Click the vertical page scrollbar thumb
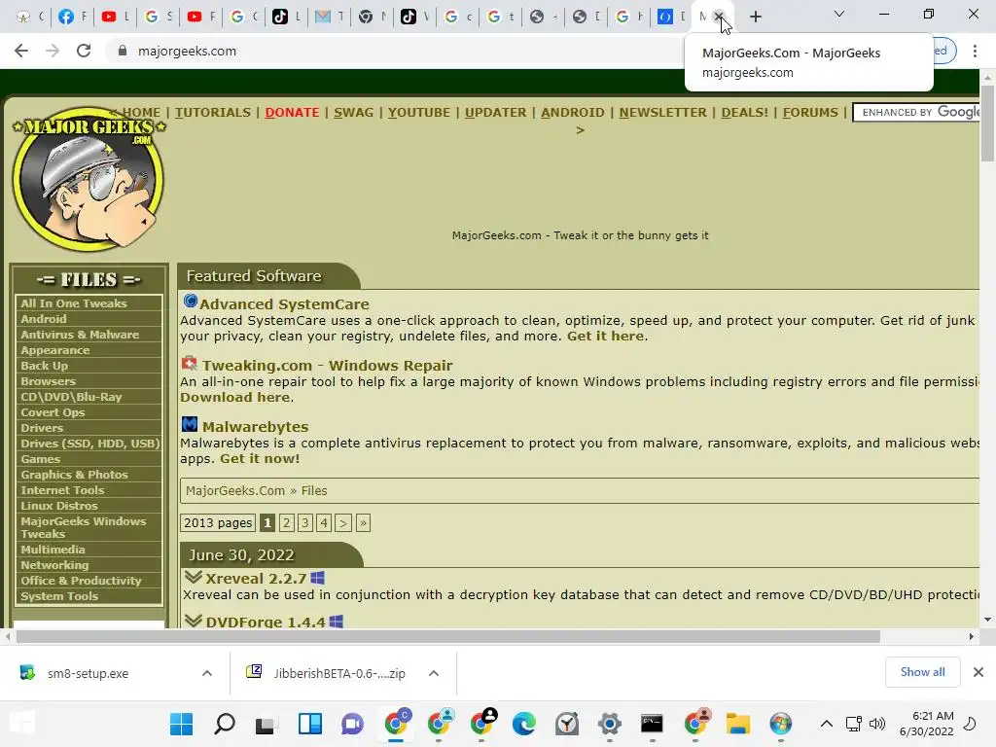996x747 pixels. (987, 123)
